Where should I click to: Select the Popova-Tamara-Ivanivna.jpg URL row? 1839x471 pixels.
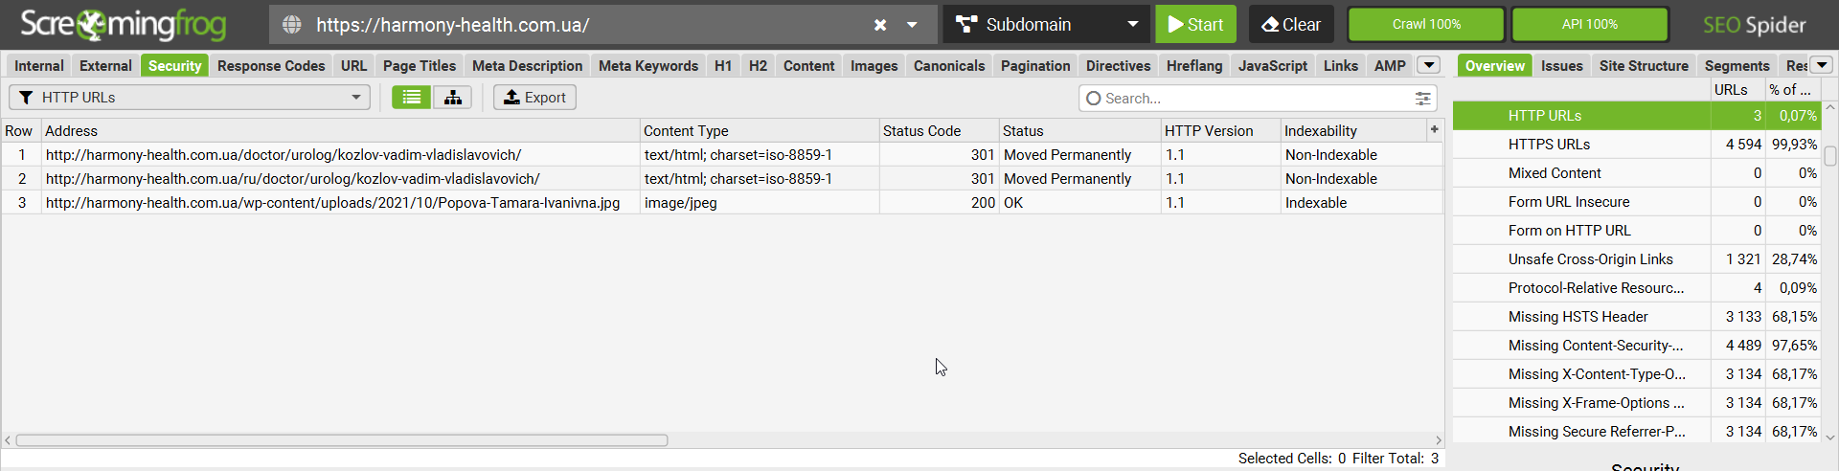pyautogui.click(x=722, y=202)
